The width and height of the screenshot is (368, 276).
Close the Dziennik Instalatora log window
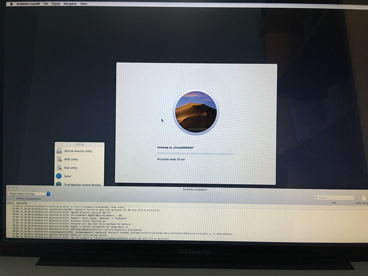9,188
